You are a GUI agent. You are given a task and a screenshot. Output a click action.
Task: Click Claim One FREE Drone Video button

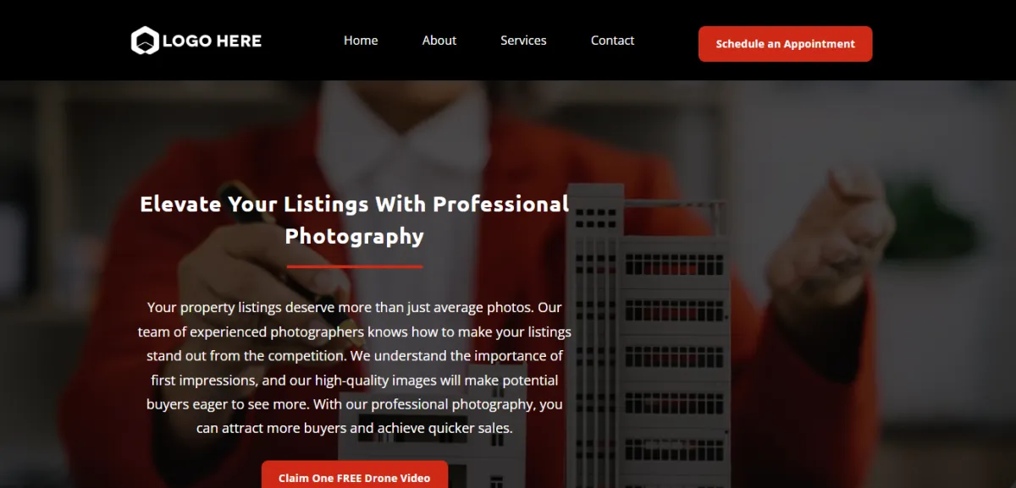tap(354, 475)
